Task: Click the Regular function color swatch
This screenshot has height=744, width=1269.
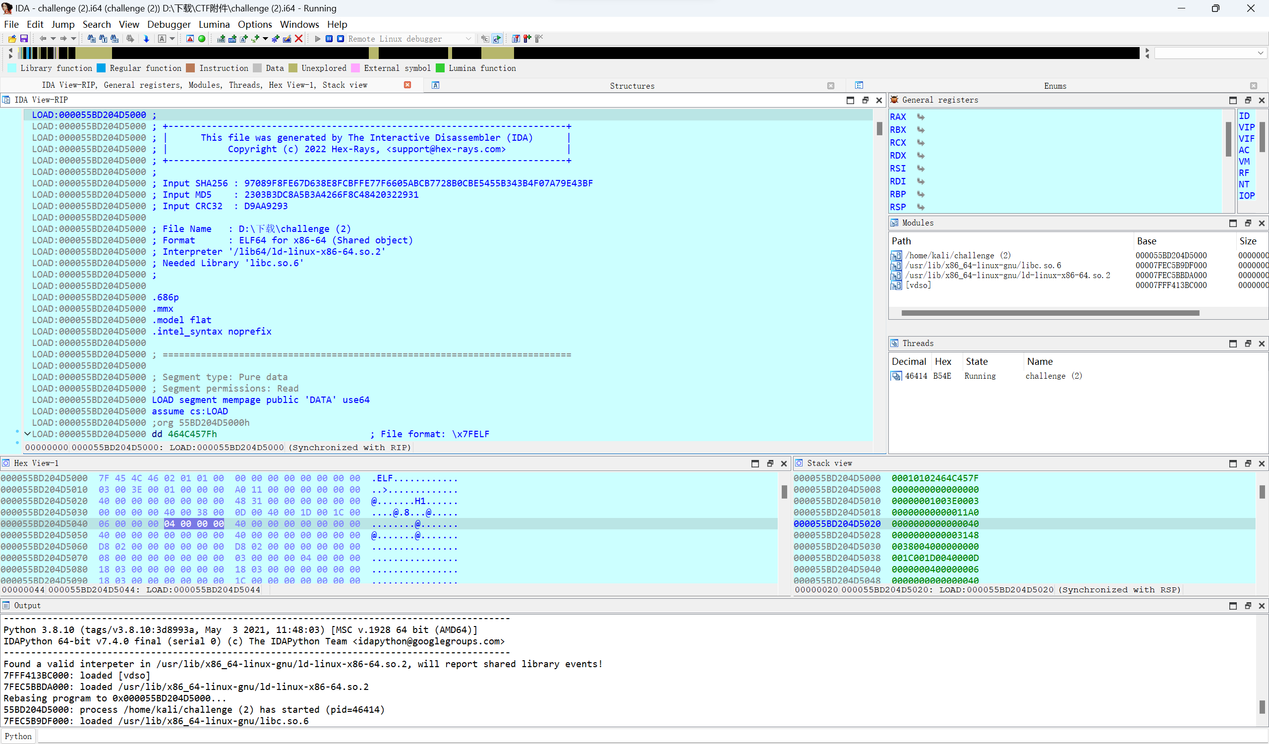Action: coord(101,68)
